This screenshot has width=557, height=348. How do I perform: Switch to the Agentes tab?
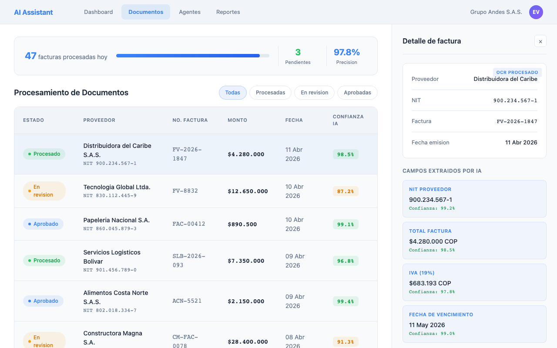pyautogui.click(x=190, y=12)
